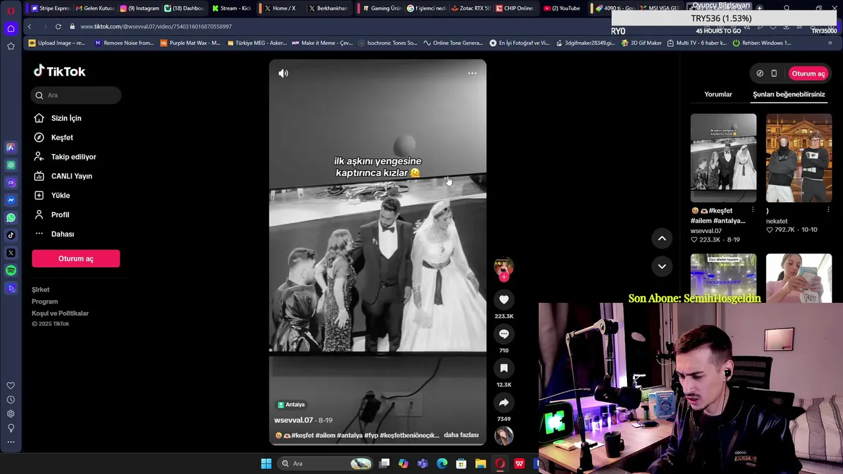
Task: Open WhatsApp in Opera sidebar
Action: click(x=11, y=217)
